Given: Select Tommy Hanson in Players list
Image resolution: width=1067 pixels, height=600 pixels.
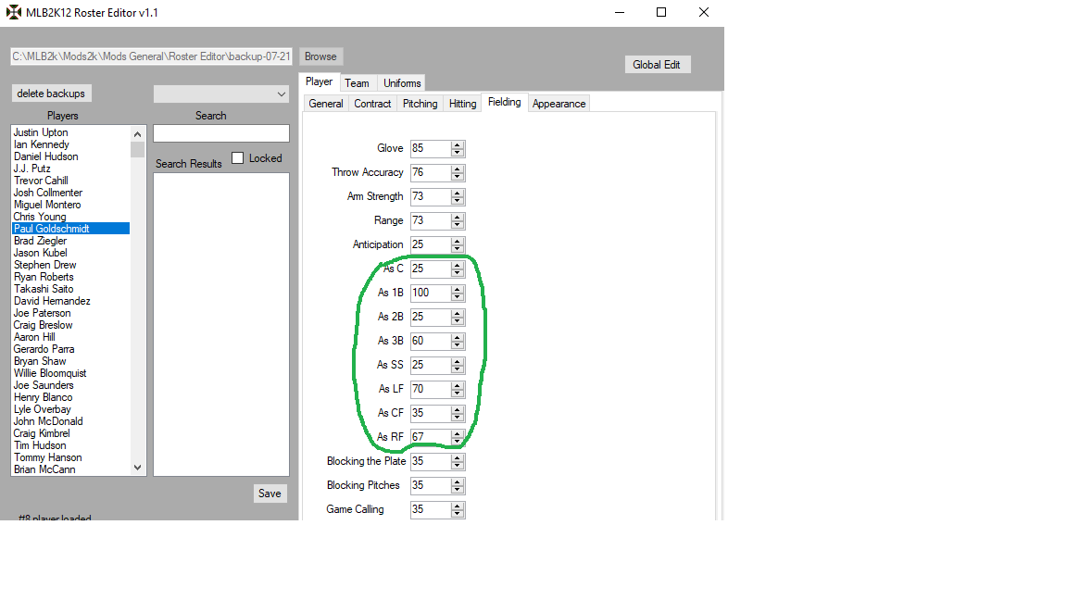Looking at the screenshot, I should [70, 457].
